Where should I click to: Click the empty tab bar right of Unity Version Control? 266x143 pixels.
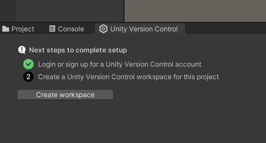tap(225, 29)
